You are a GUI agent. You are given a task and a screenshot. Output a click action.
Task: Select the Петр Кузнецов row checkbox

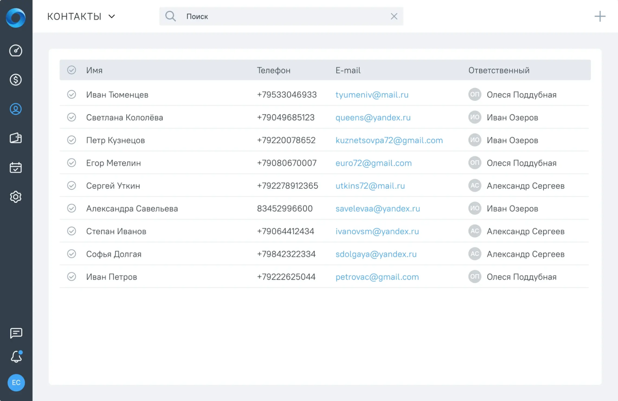click(72, 140)
